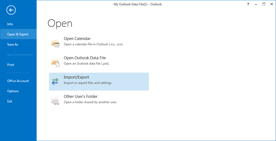Open the Help question mark icon
The image size is (276, 141).
tap(248, 4)
